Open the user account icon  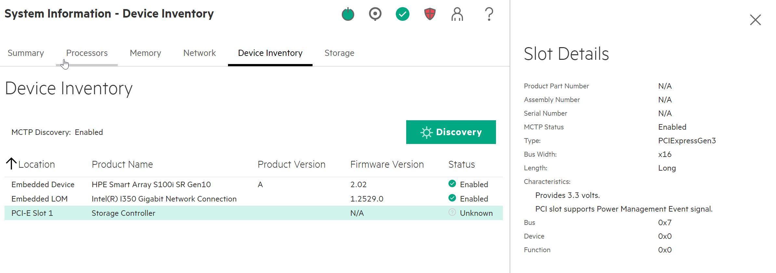(457, 14)
